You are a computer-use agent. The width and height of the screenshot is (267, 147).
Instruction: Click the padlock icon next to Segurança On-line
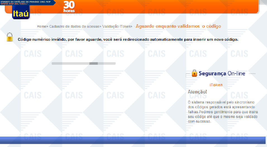[x=194, y=73]
